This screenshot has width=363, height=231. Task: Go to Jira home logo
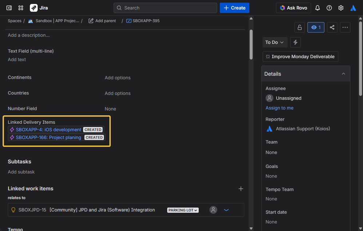(39, 8)
